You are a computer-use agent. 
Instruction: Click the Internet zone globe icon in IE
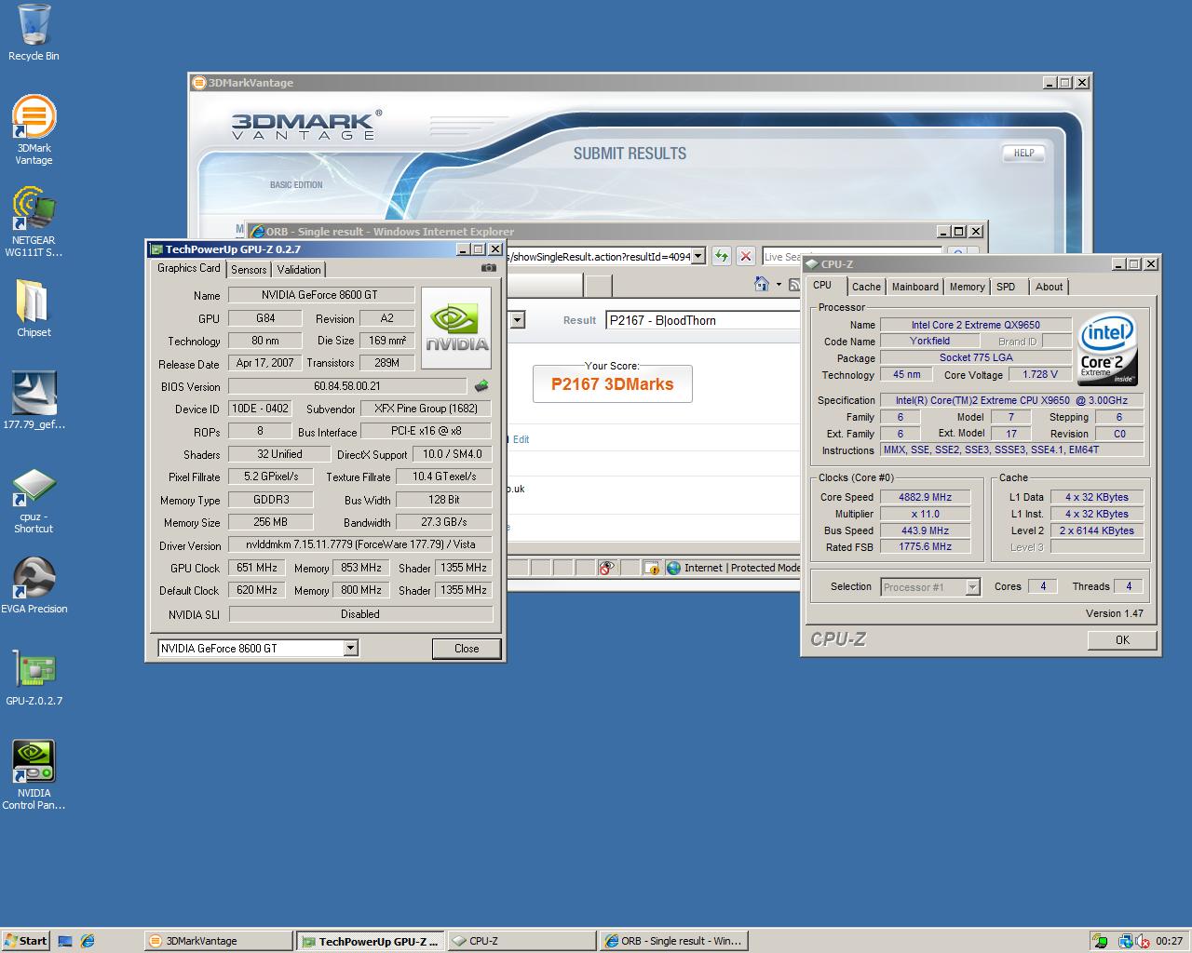[x=673, y=568]
